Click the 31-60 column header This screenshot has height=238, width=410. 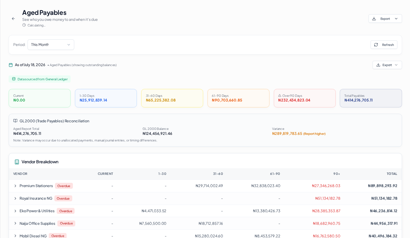(x=218, y=174)
